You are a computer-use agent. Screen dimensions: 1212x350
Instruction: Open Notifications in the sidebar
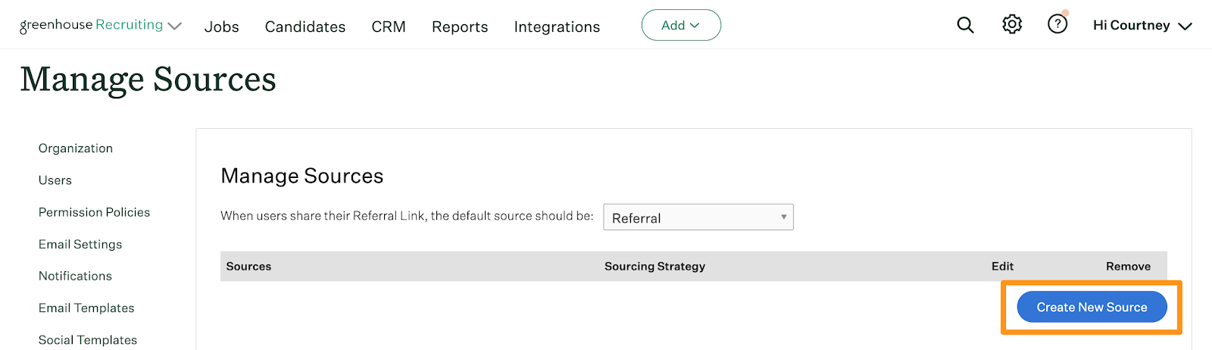75,276
